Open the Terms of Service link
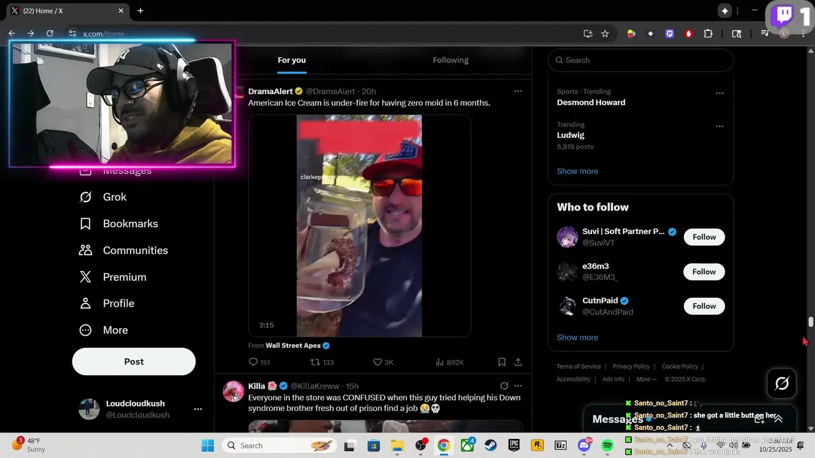The image size is (815, 458). tap(578, 366)
